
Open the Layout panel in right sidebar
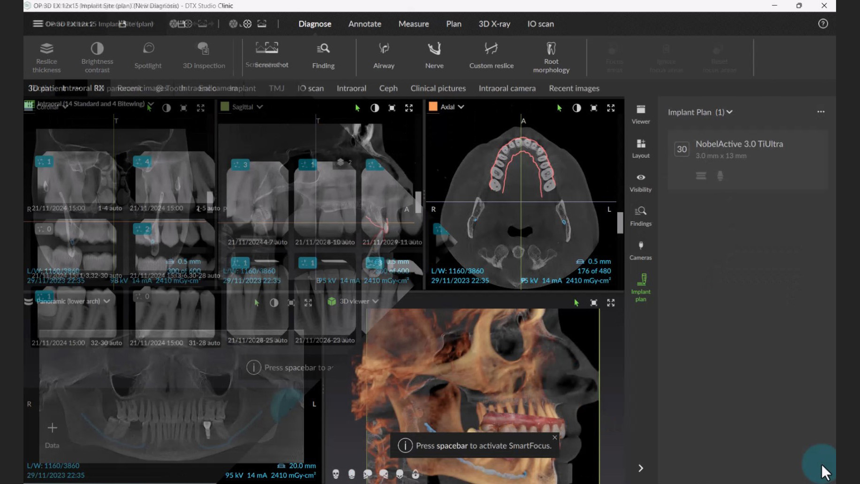coord(641,148)
